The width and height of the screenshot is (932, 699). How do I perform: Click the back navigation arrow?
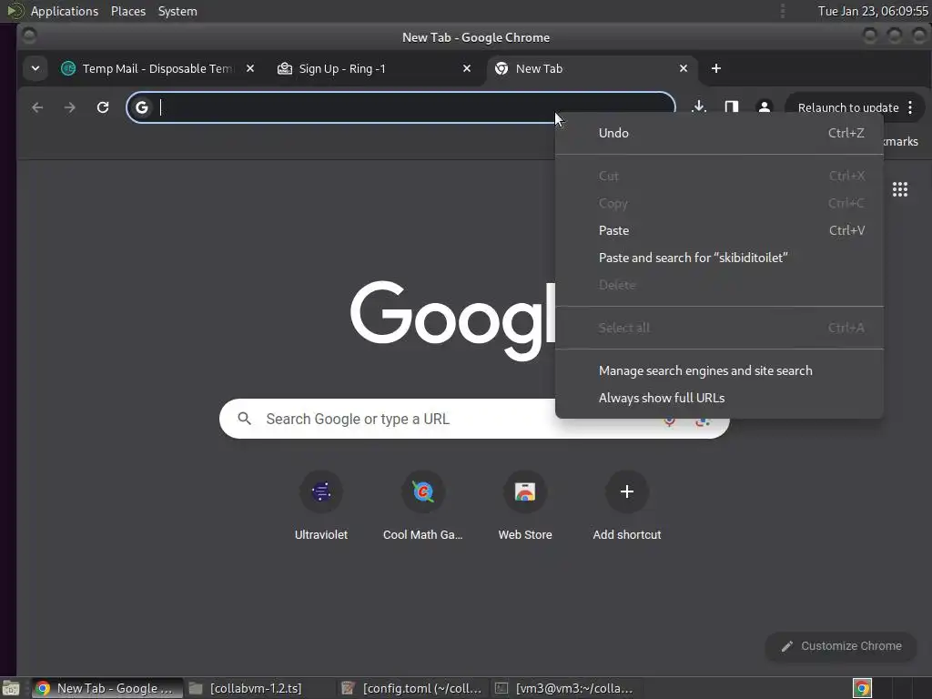click(37, 107)
